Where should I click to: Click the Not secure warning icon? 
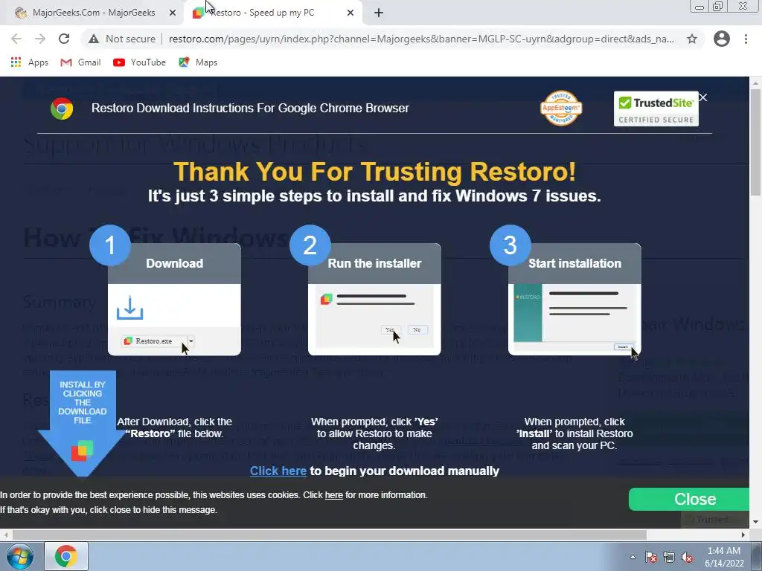(x=94, y=39)
